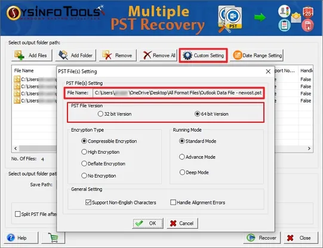Viewport: 323px width, 248px height.
Task: Click Remove All with red X
Action: coord(158,55)
